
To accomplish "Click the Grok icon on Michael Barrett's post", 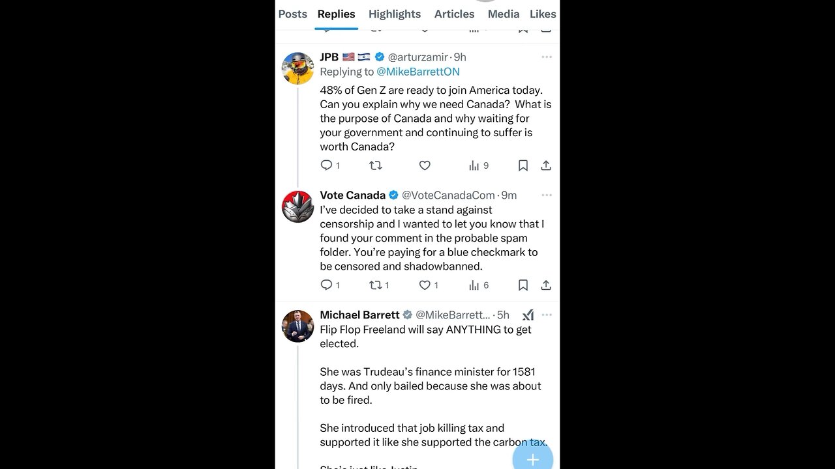I will pyautogui.click(x=528, y=315).
